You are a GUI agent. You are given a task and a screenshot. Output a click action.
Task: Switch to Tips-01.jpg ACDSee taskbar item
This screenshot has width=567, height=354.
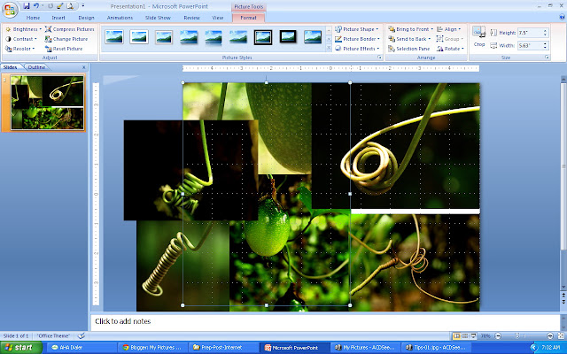436,348
